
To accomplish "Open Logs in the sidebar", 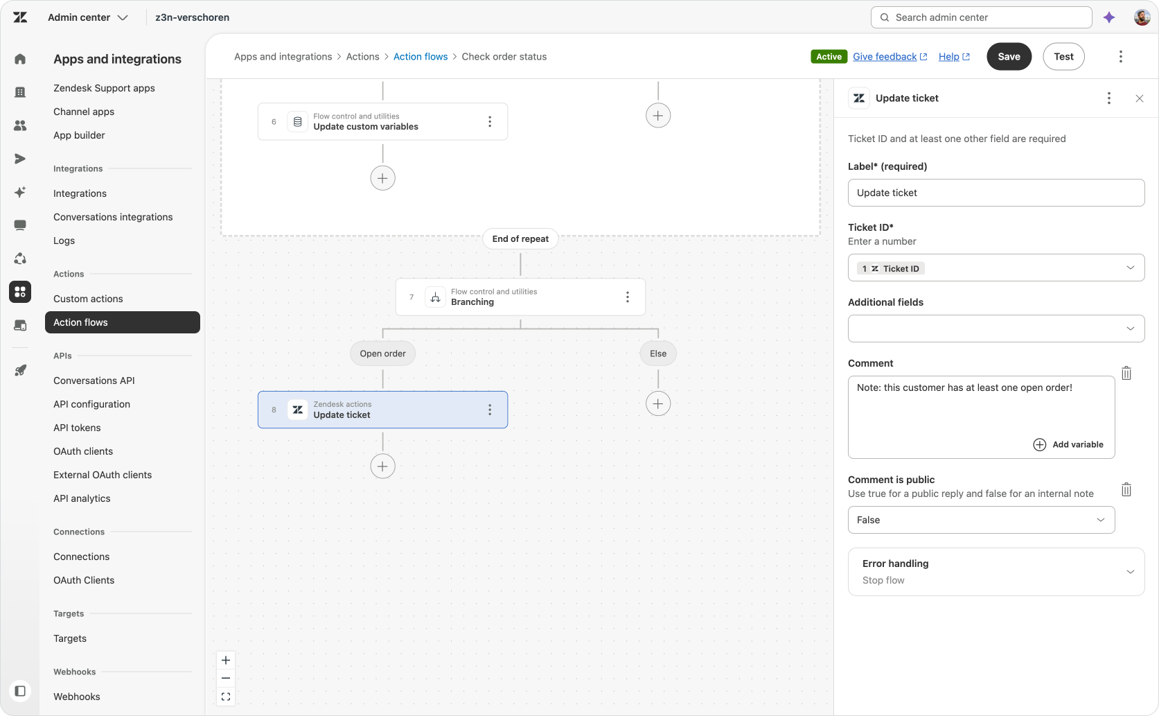I will coord(64,241).
